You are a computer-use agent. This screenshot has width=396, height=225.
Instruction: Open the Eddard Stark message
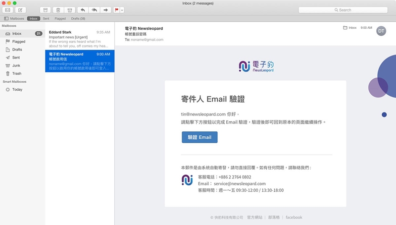coord(80,39)
